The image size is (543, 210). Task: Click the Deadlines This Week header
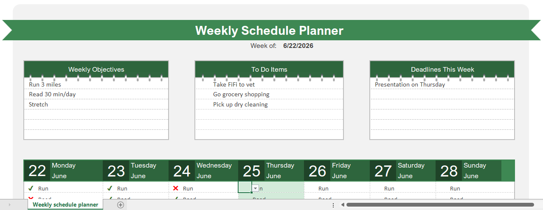click(x=442, y=69)
